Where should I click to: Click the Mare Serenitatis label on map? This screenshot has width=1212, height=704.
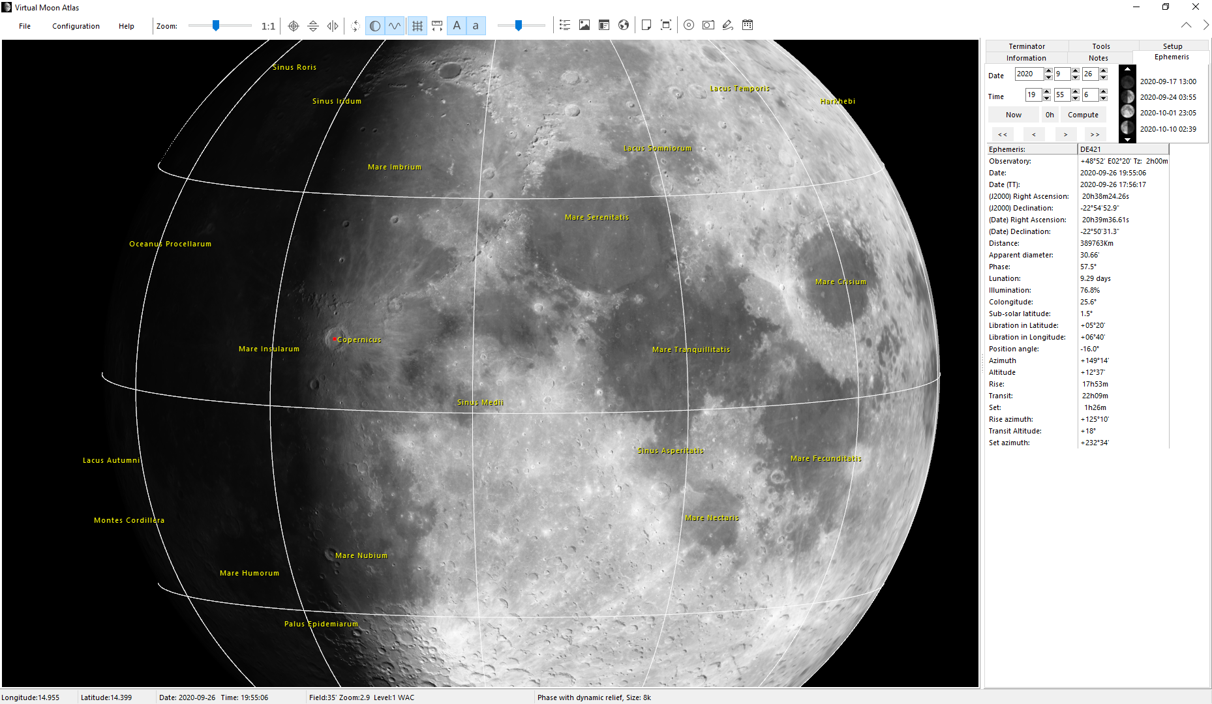(597, 217)
